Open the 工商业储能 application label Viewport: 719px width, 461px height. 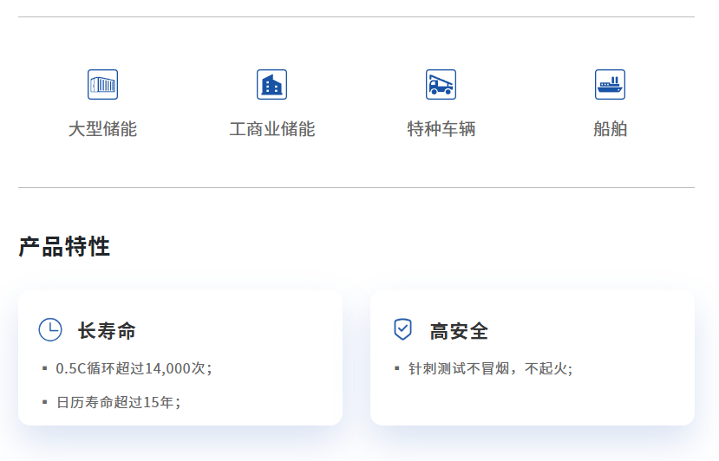[x=271, y=130]
